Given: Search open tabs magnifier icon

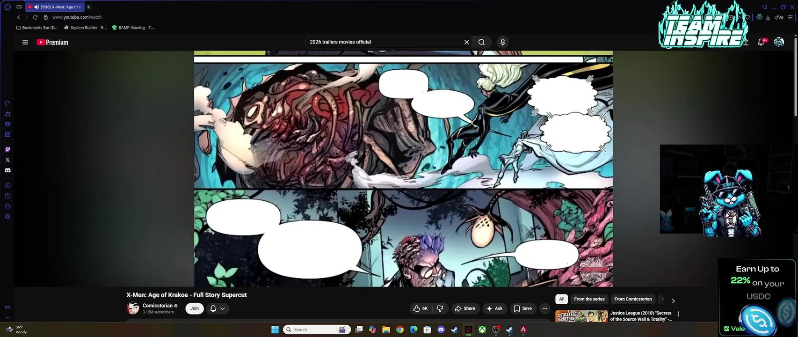Looking at the screenshot, I should coord(765,7).
